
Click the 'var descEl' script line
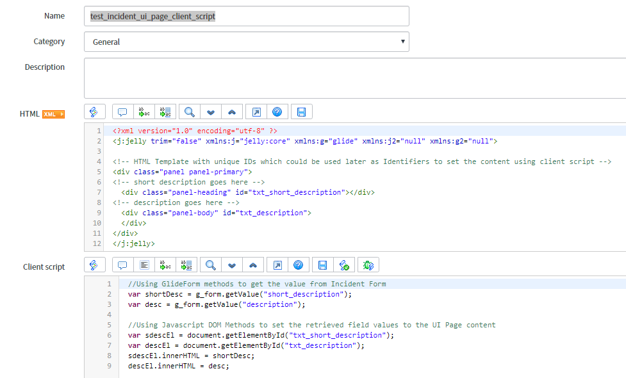pyautogui.click(x=246, y=346)
